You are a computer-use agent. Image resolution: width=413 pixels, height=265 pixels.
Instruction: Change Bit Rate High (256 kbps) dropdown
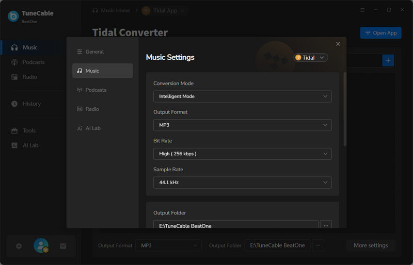[242, 154]
